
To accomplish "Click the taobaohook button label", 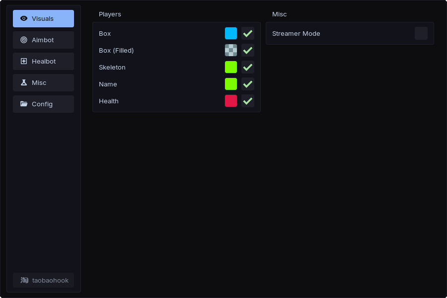I will click(x=50, y=280).
